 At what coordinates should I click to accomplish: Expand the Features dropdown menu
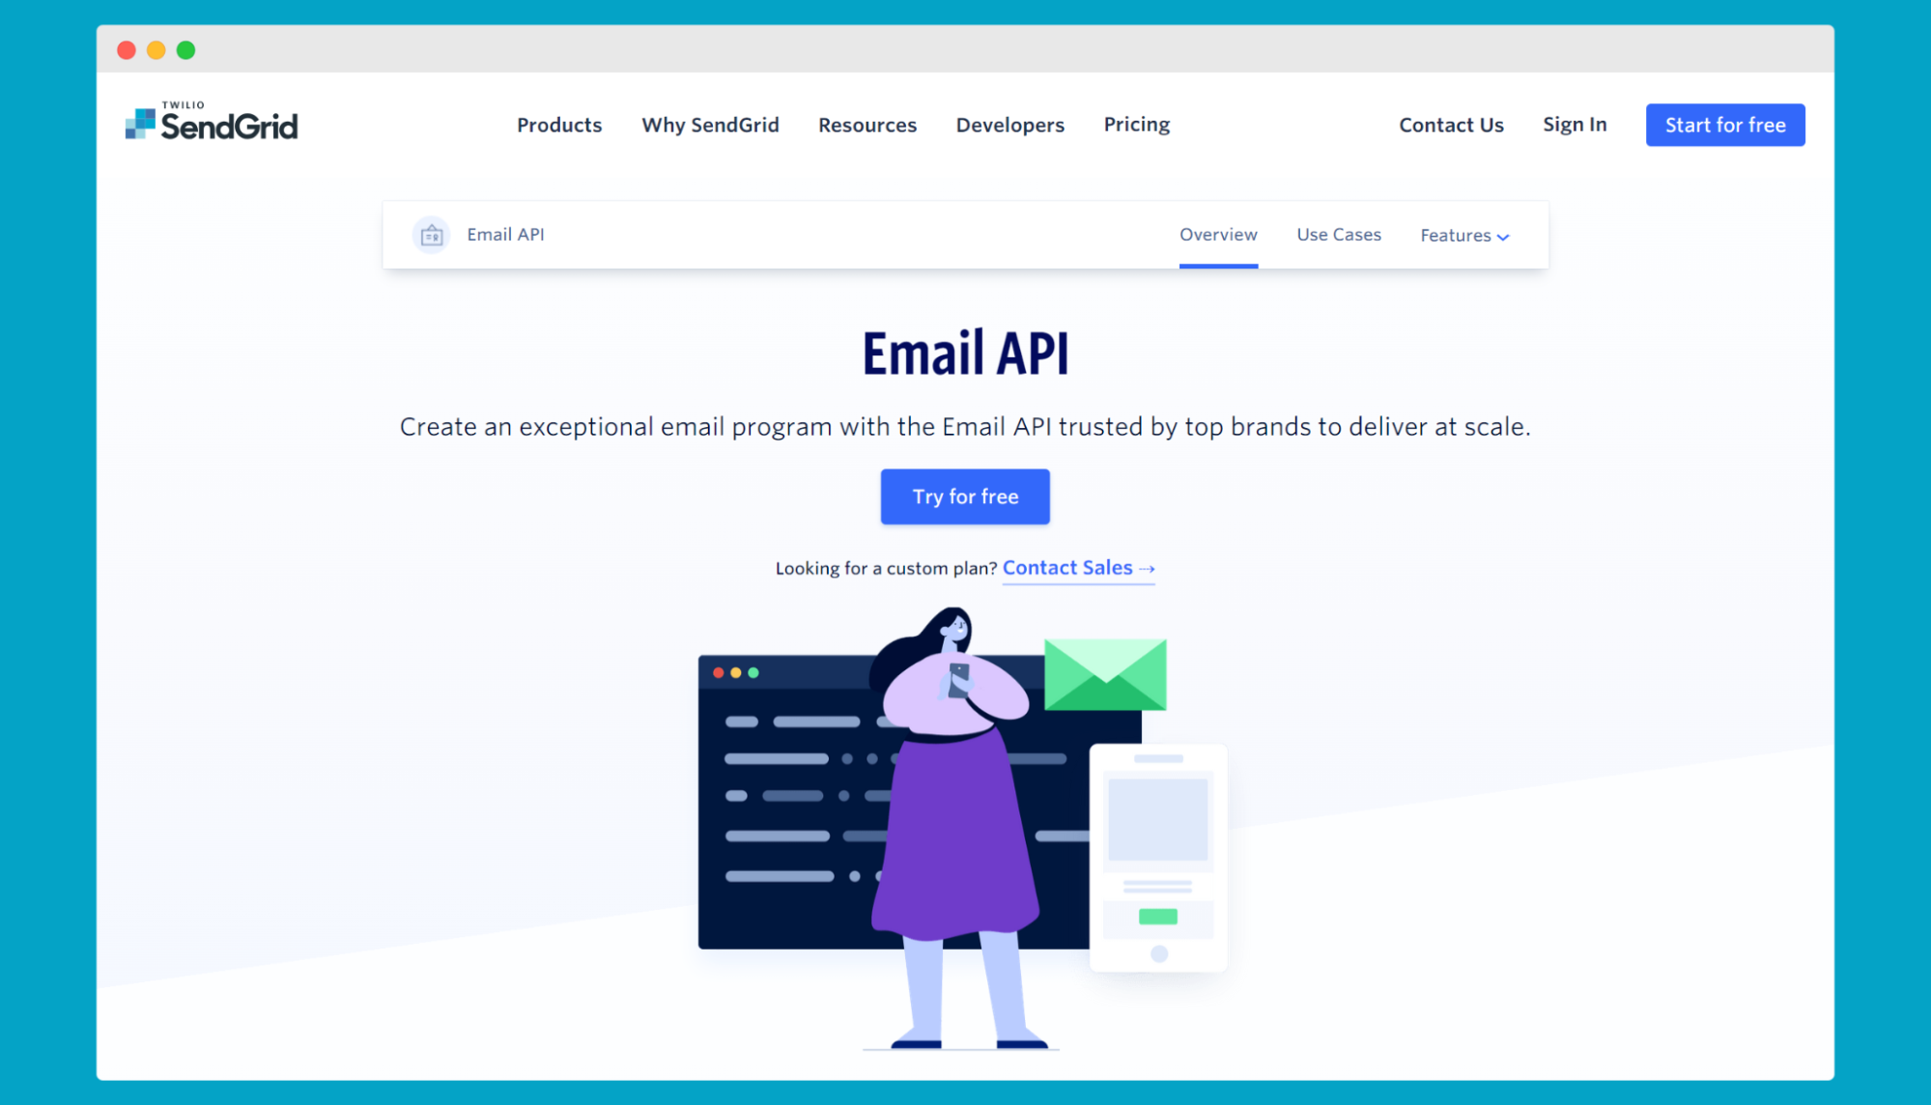tap(1462, 234)
